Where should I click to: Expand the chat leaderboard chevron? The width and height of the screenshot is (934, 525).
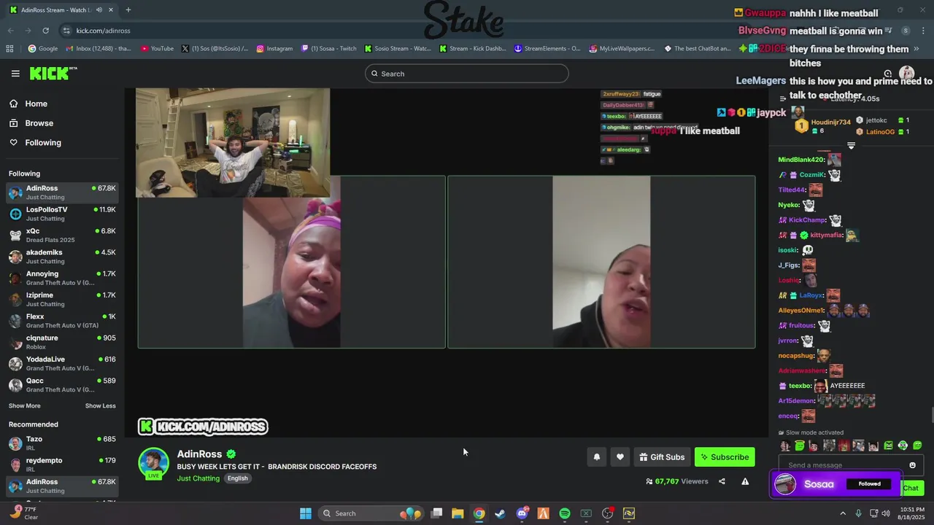pyautogui.click(x=851, y=146)
